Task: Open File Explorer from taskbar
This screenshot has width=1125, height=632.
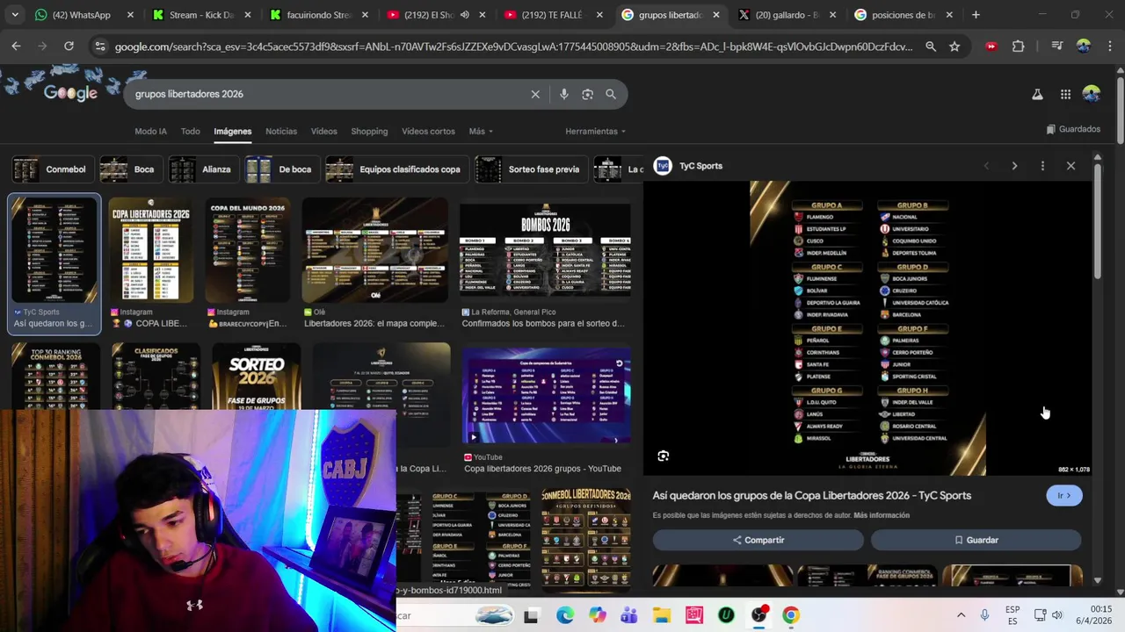Action: 661,615
